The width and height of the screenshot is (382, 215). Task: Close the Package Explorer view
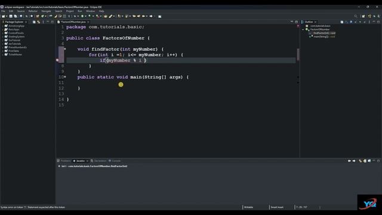26,22
